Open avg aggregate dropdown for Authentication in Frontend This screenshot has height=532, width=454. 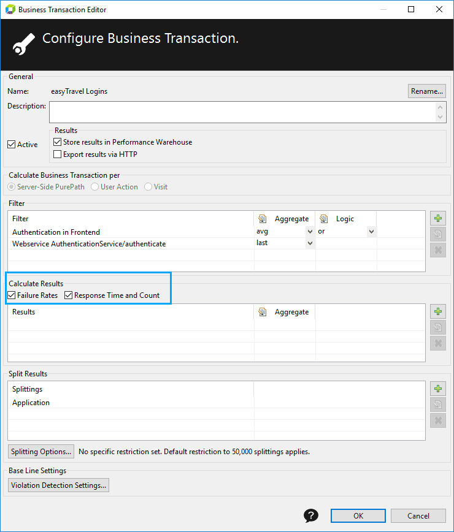310,232
